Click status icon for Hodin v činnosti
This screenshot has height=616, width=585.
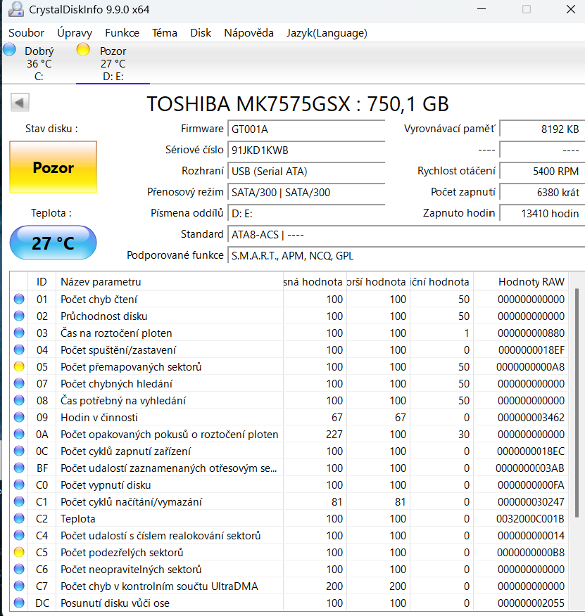[19, 417]
